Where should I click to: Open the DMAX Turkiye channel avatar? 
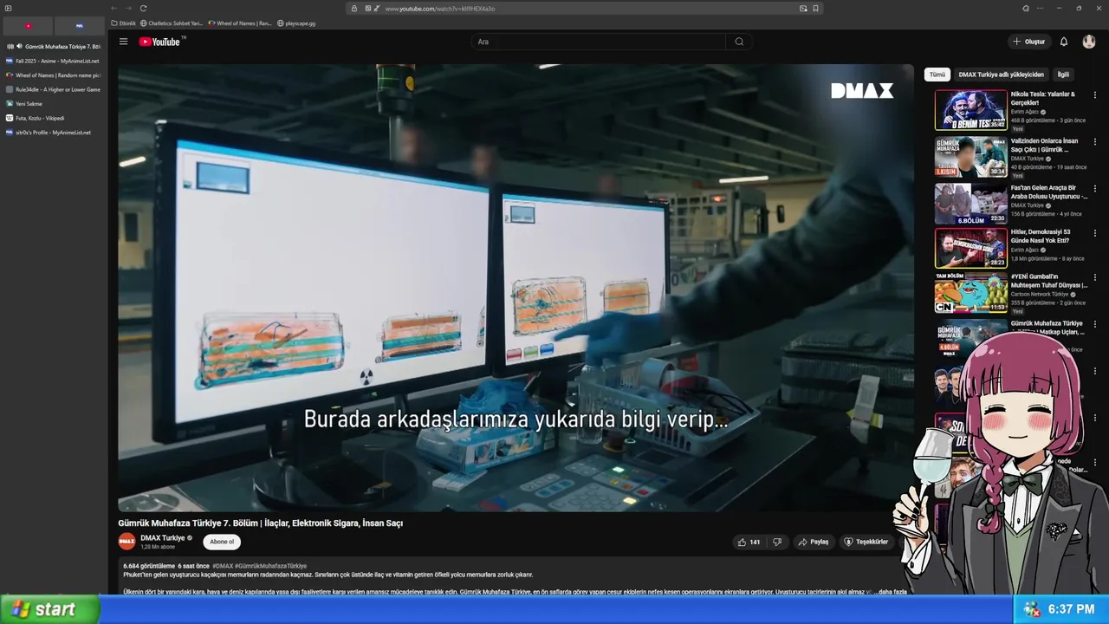click(x=127, y=542)
